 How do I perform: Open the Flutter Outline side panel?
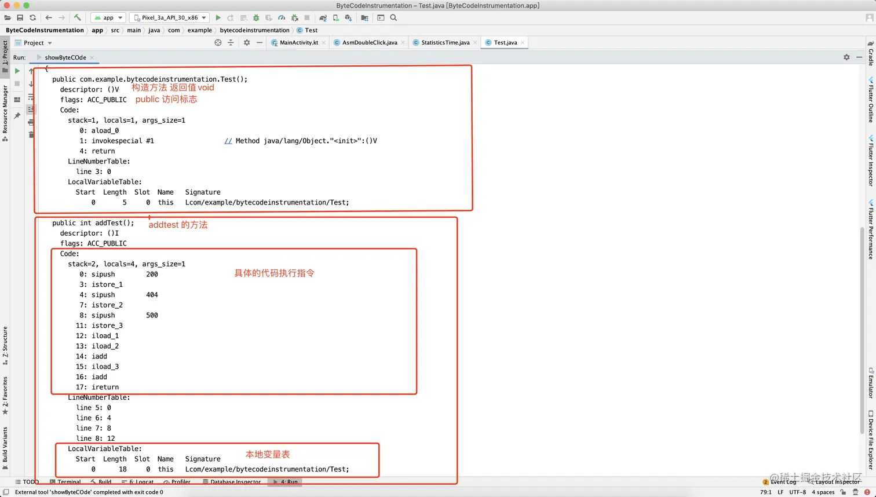pos(870,100)
